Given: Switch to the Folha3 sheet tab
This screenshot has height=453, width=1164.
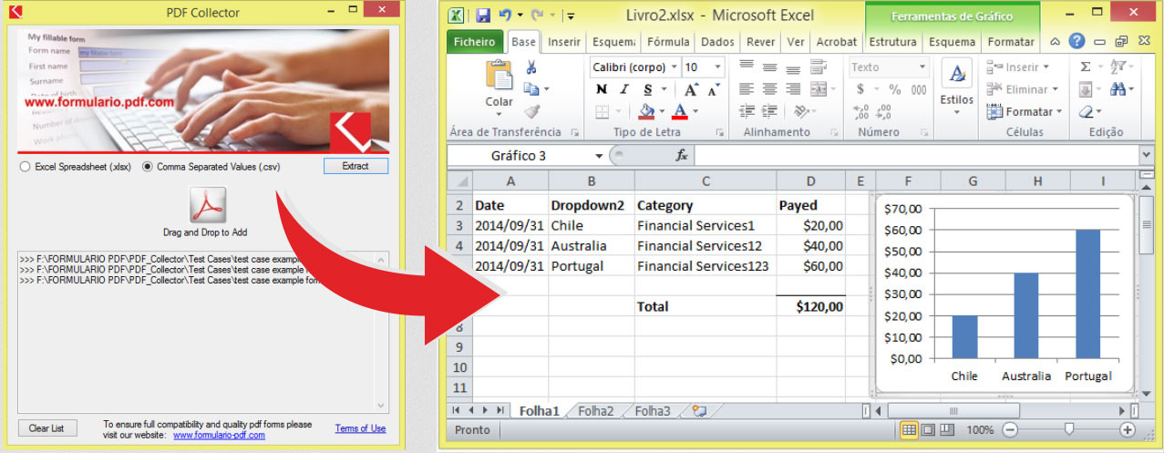Looking at the screenshot, I should point(653,411).
